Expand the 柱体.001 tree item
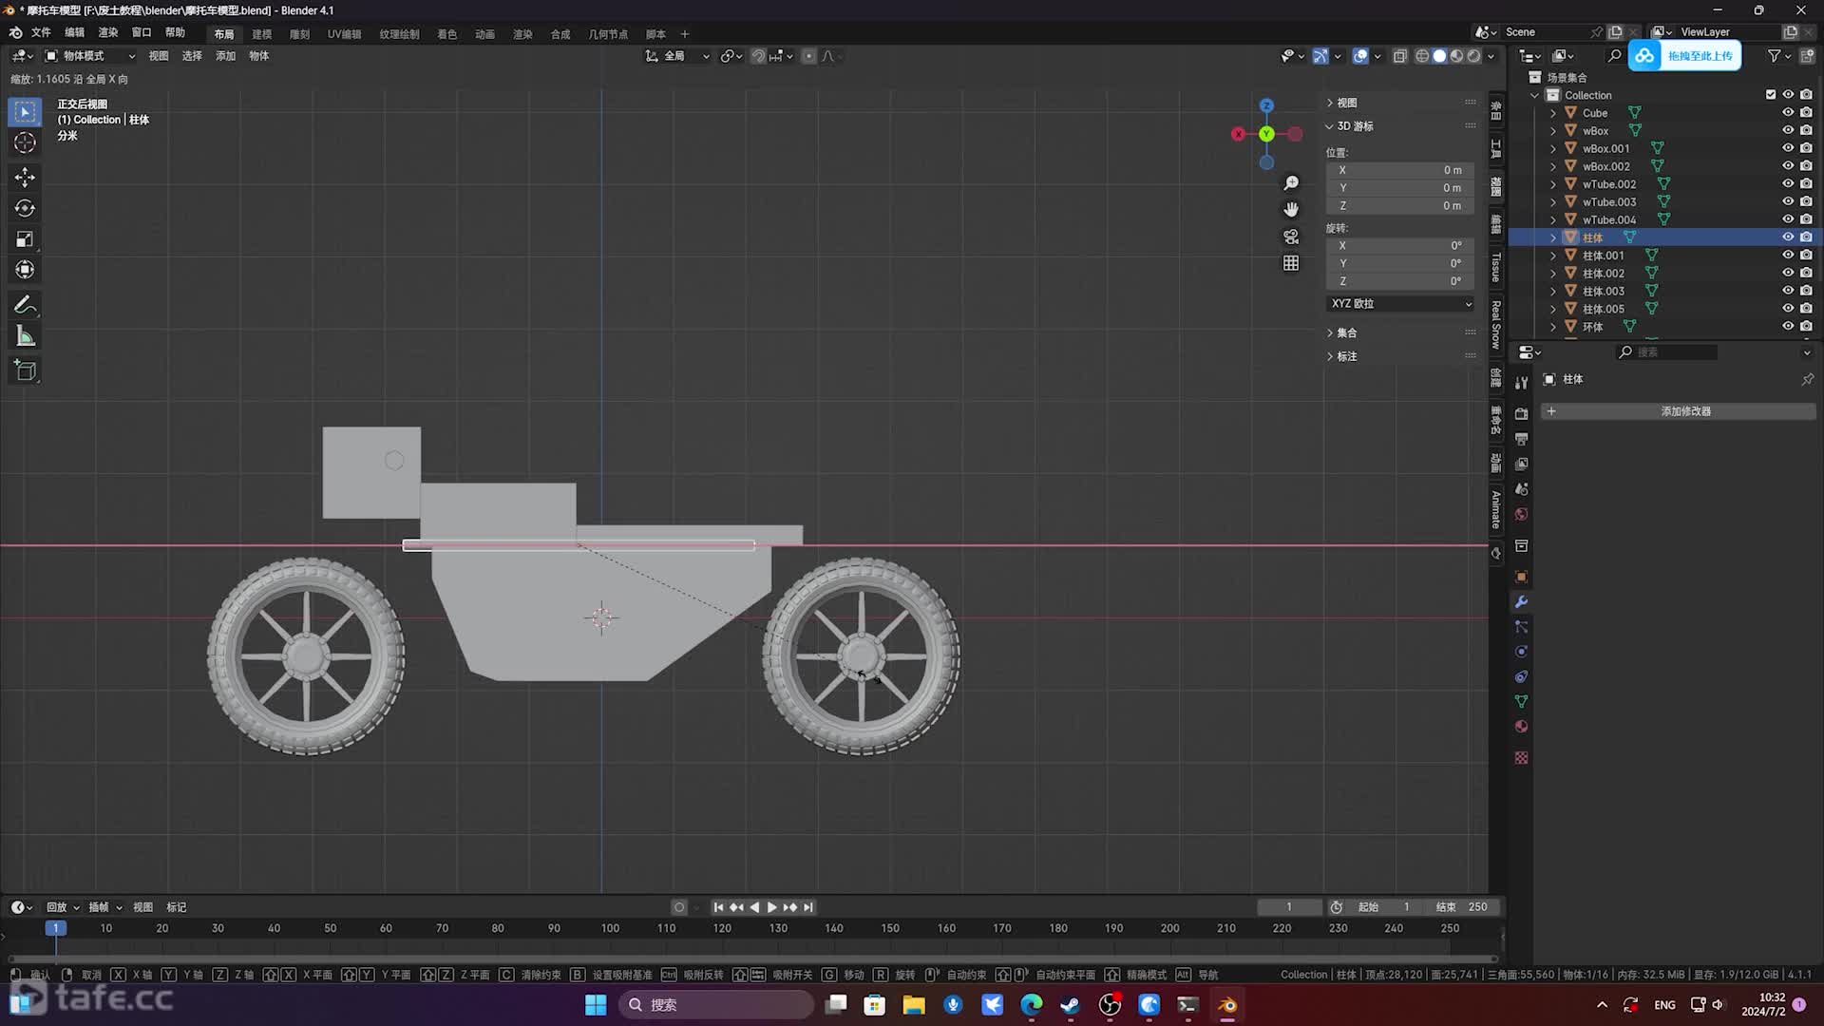Viewport: 1824px width, 1026px height. pos(1553,256)
